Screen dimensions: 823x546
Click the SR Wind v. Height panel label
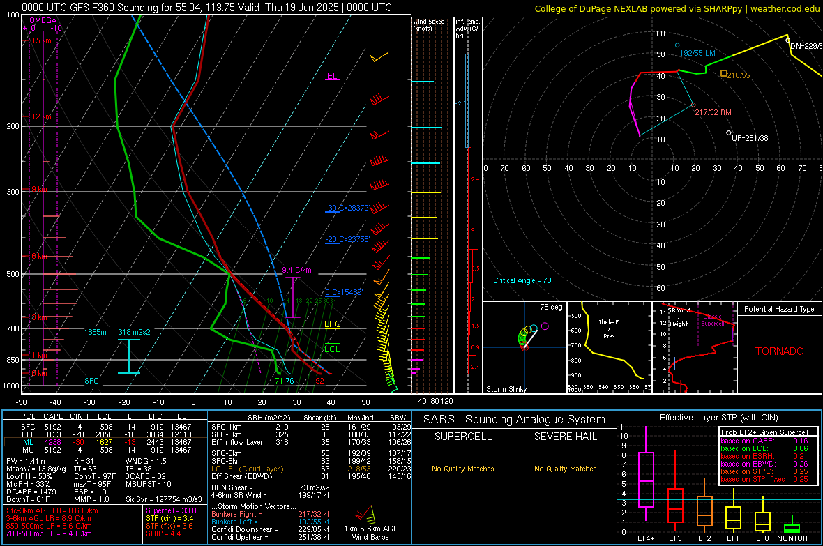679,317
